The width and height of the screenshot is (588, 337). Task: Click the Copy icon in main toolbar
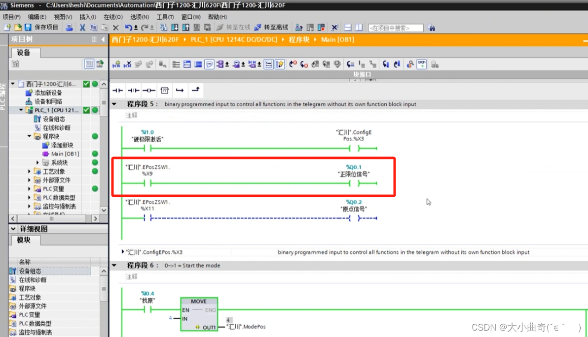click(94, 27)
